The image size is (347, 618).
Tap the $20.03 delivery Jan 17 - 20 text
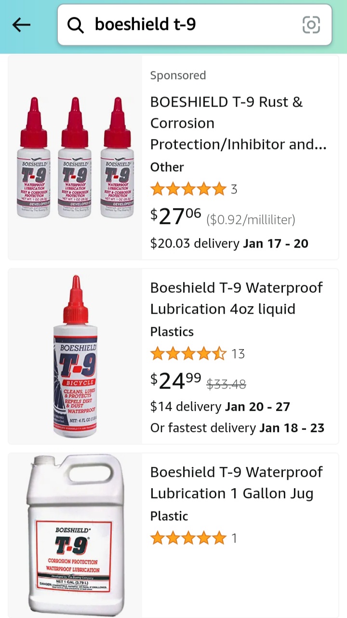point(229,243)
